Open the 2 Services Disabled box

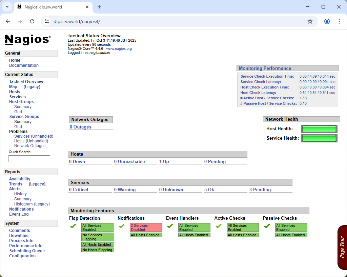146,227
